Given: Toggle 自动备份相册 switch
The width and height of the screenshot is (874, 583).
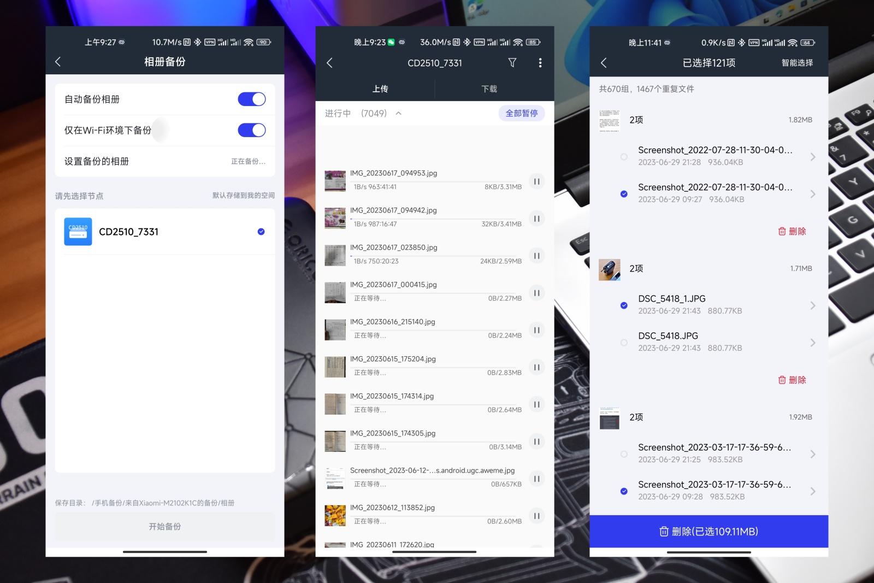Looking at the screenshot, I should click(252, 99).
